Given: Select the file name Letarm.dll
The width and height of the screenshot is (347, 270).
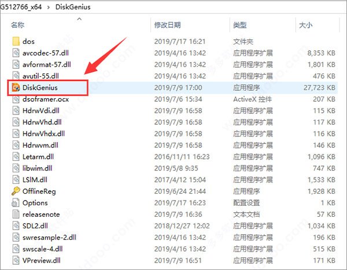Looking at the screenshot, I should [38, 157].
